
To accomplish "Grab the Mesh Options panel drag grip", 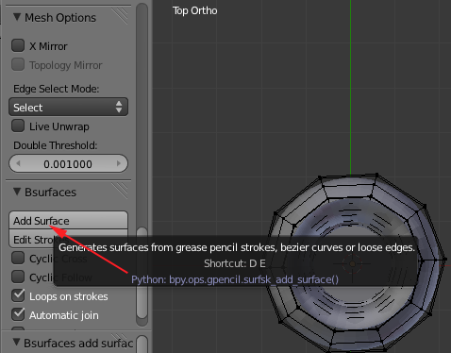I will [120, 15].
